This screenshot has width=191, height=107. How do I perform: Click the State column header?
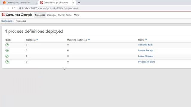tap(8, 40)
